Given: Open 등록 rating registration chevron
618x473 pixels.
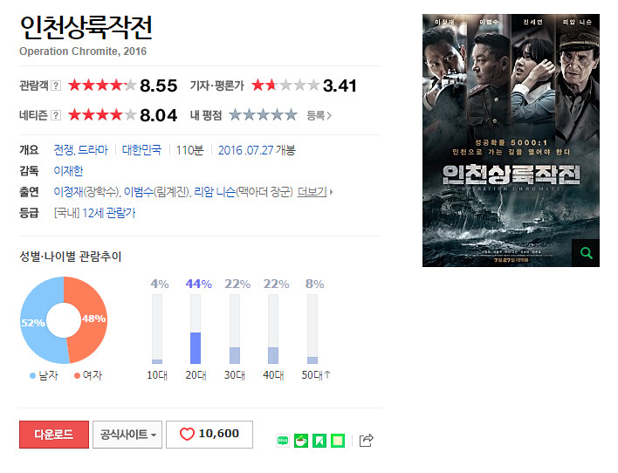Looking at the screenshot, I should 319,115.
